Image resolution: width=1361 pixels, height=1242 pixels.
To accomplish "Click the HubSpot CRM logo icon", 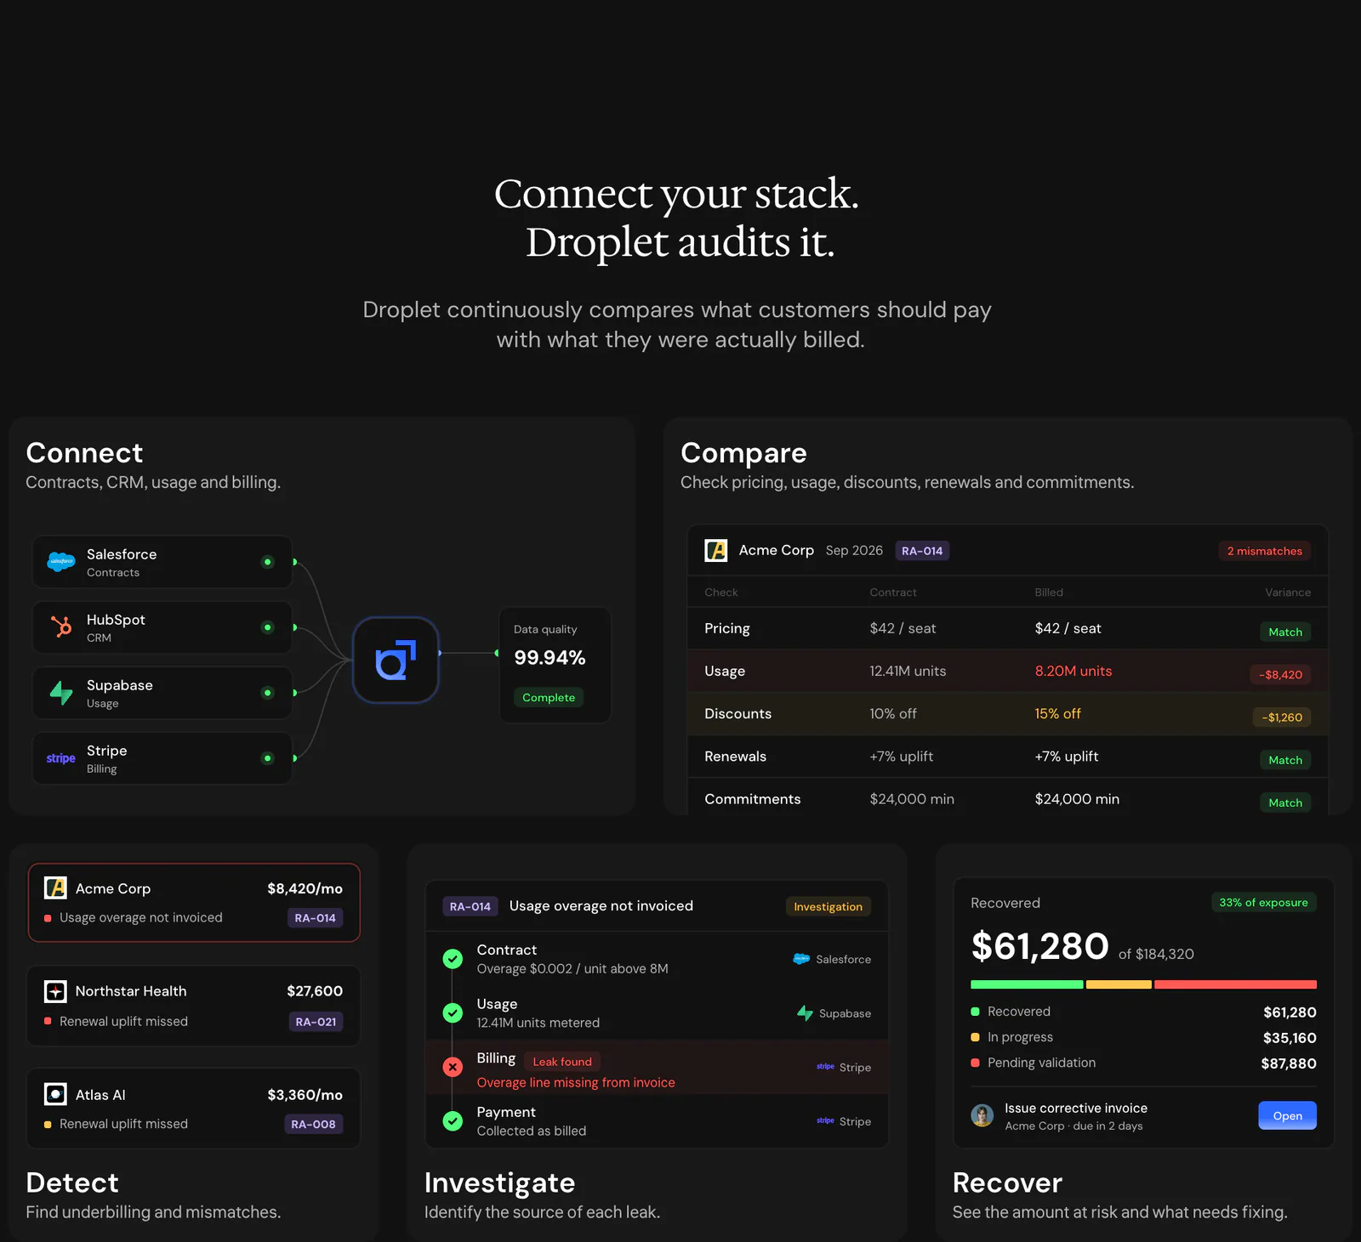I will (61, 627).
